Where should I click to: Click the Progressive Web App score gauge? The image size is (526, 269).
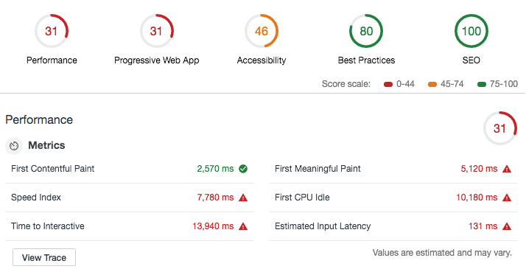tap(157, 31)
